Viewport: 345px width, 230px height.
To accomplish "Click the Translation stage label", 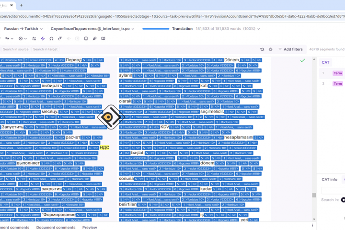I will tap(182, 29).
